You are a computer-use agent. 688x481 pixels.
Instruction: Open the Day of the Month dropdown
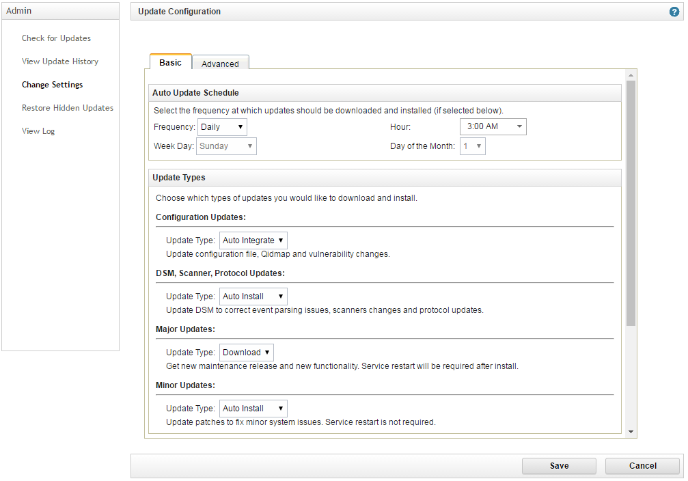tap(472, 146)
